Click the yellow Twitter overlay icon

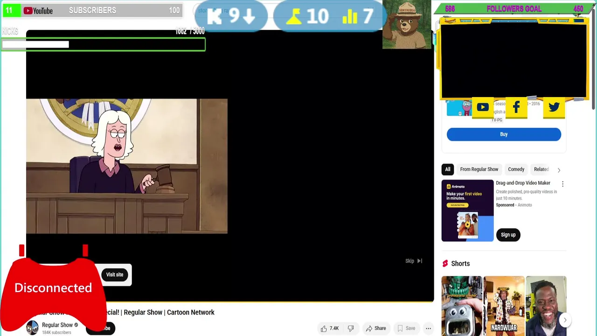[x=554, y=108]
